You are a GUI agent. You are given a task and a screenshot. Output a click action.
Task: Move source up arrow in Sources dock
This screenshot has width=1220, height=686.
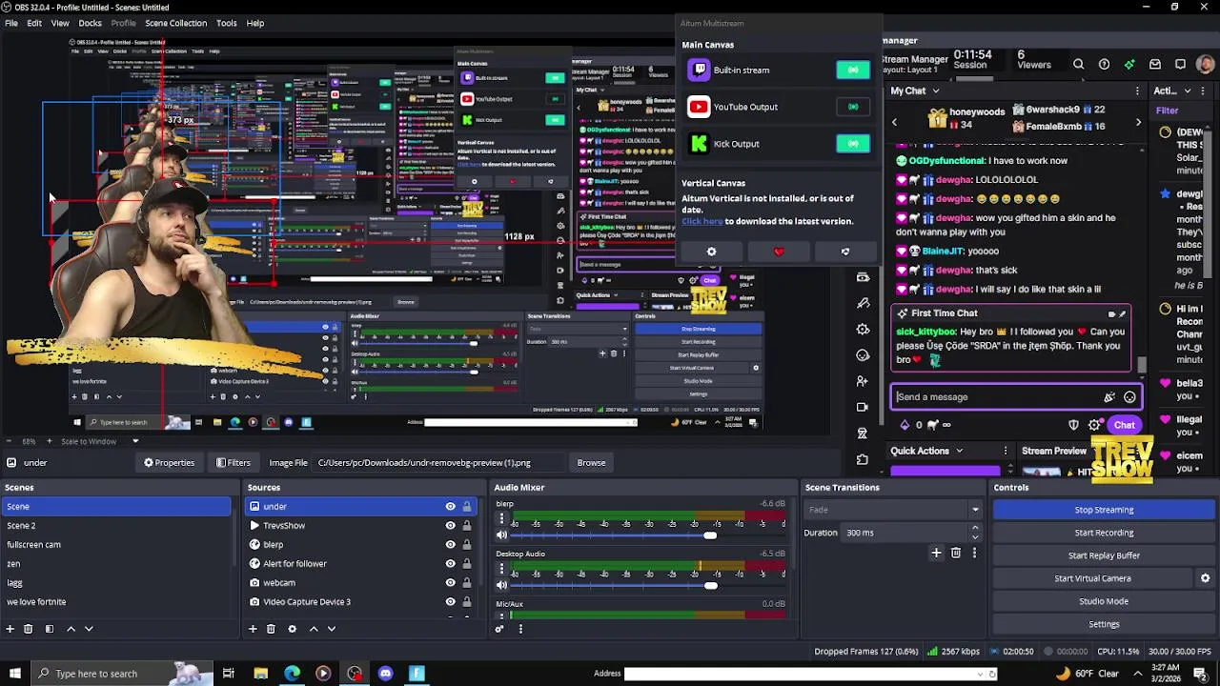(x=314, y=629)
